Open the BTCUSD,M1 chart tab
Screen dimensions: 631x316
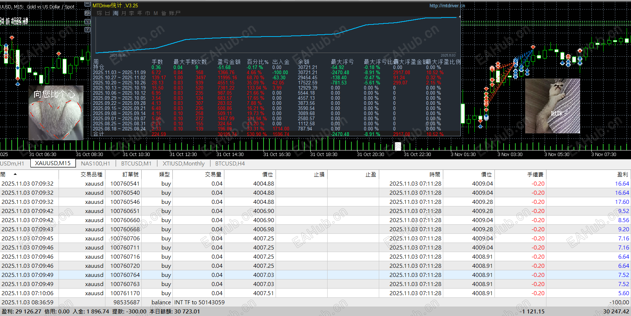(x=136, y=164)
